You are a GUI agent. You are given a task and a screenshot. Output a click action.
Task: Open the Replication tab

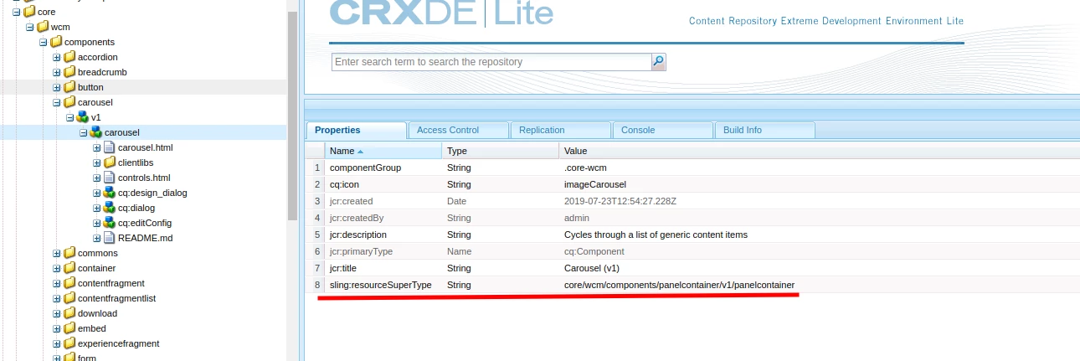point(561,130)
